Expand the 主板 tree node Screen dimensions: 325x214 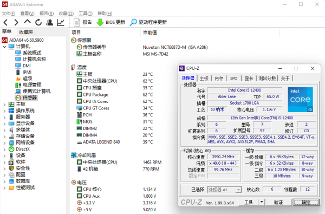(4, 105)
